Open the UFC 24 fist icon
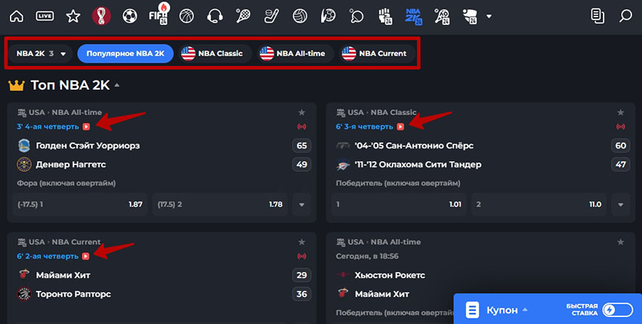The width and height of the screenshot is (642, 324). (385, 17)
